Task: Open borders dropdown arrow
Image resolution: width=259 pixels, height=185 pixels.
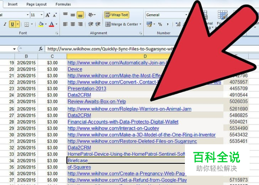Action: 32,24
